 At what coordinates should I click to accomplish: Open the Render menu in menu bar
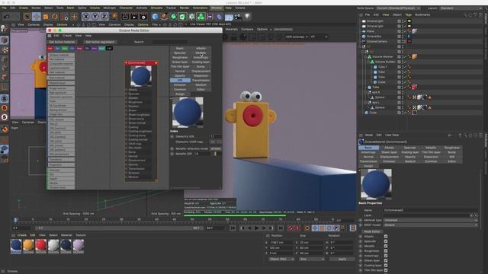coord(185,8)
